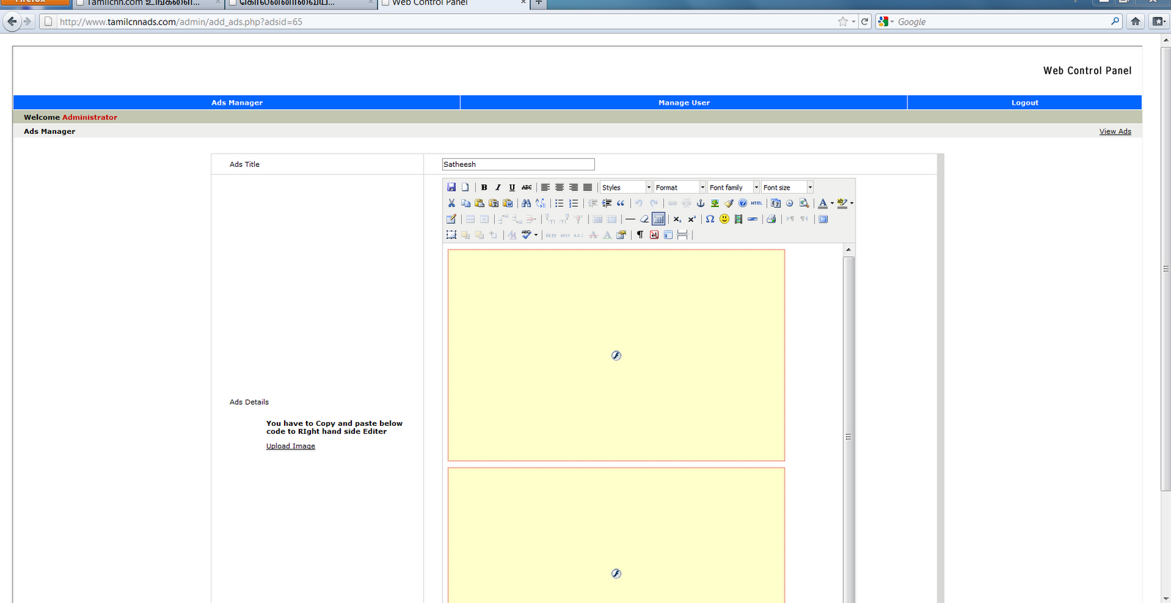
Task: Click the Insert page break icon
Action: (683, 235)
